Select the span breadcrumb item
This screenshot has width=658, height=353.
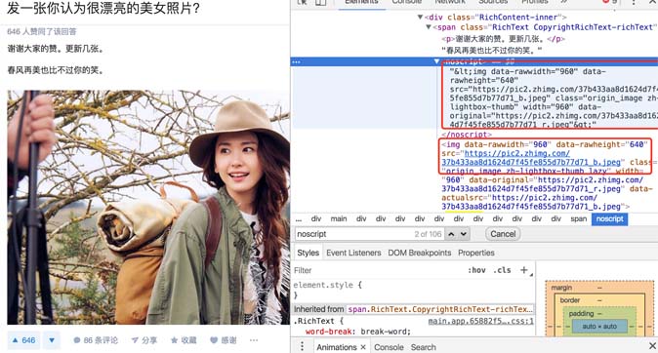click(578, 218)
